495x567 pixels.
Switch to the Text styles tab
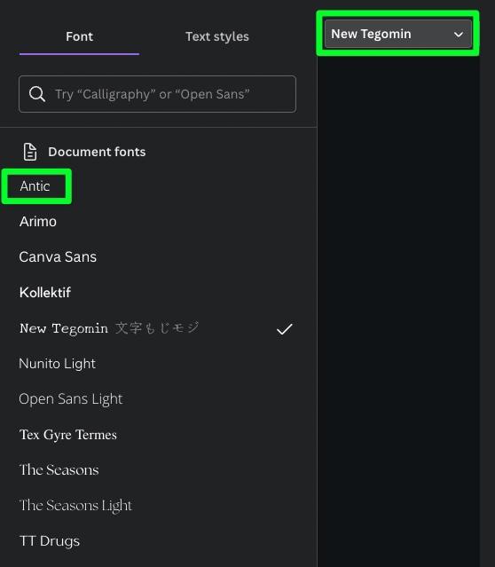(x=217, y=36)
